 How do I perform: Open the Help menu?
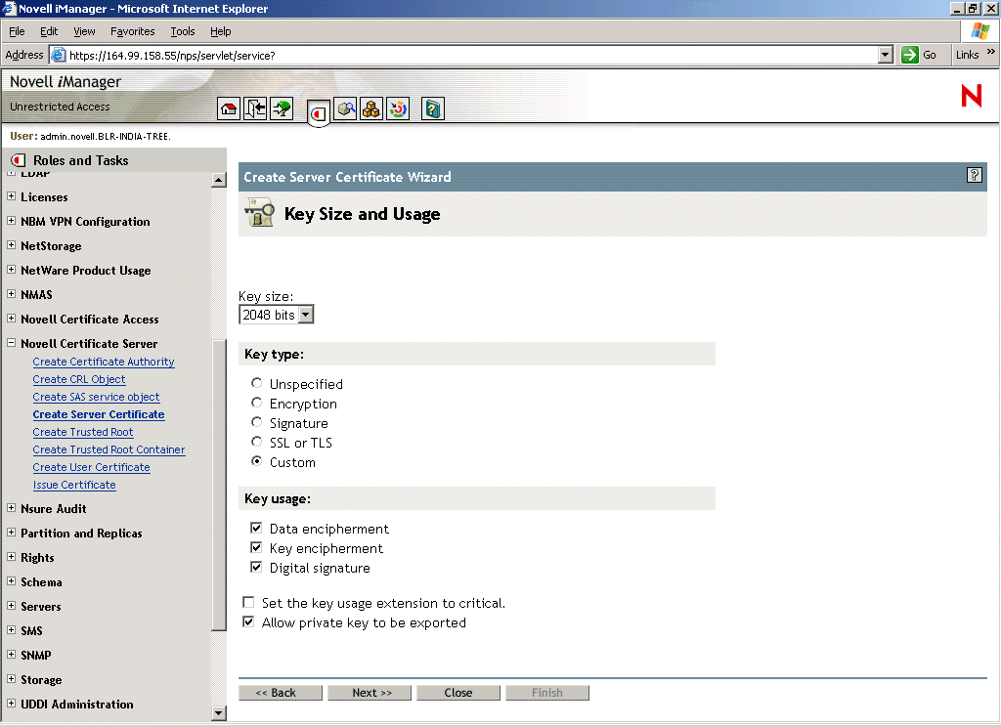click(220, 31)
